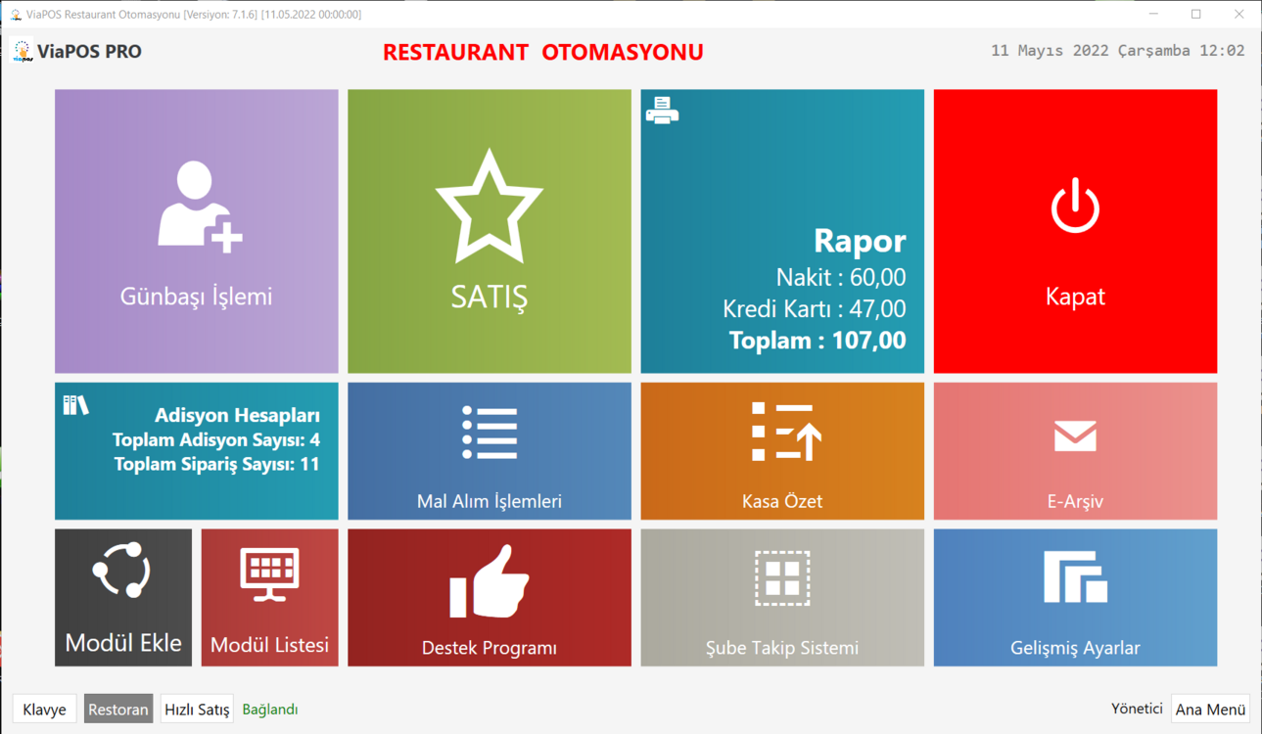Open Mal Alım İşlemleri label
Screen dimensions: 1262x734
click(x=490, y=501)
